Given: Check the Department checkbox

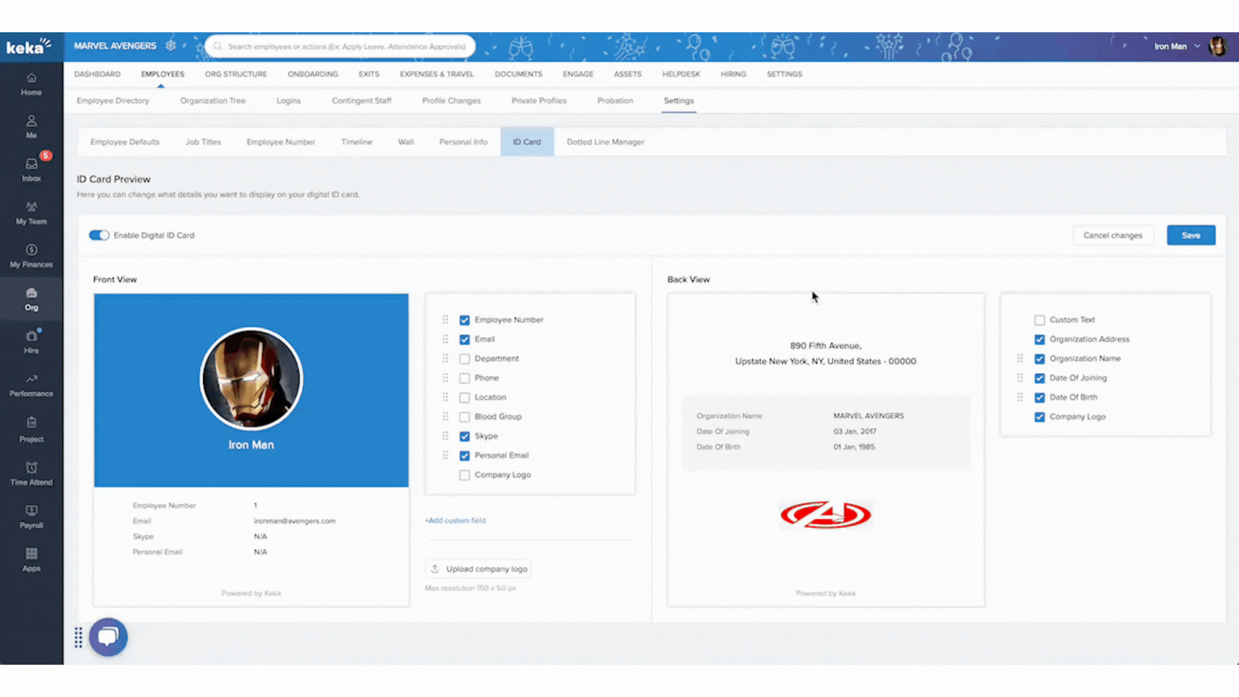Looking at the screenshot, I should pos(465,359).
